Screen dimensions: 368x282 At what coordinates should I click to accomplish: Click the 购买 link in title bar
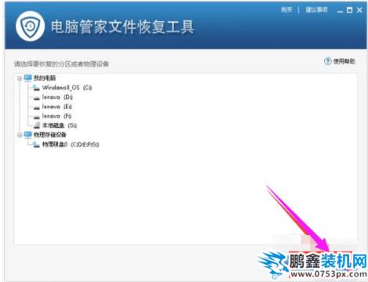point(286,10)
